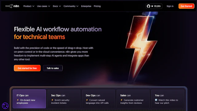The width and height of the screenshot is (197, 111).
Task: Select the IT Ops can tab
Action: pyautogui.click(x=30, y=99)
